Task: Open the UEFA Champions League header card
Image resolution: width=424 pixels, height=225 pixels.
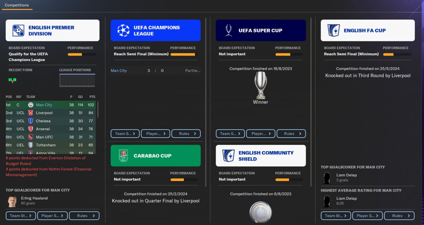Action: point(156,30)
